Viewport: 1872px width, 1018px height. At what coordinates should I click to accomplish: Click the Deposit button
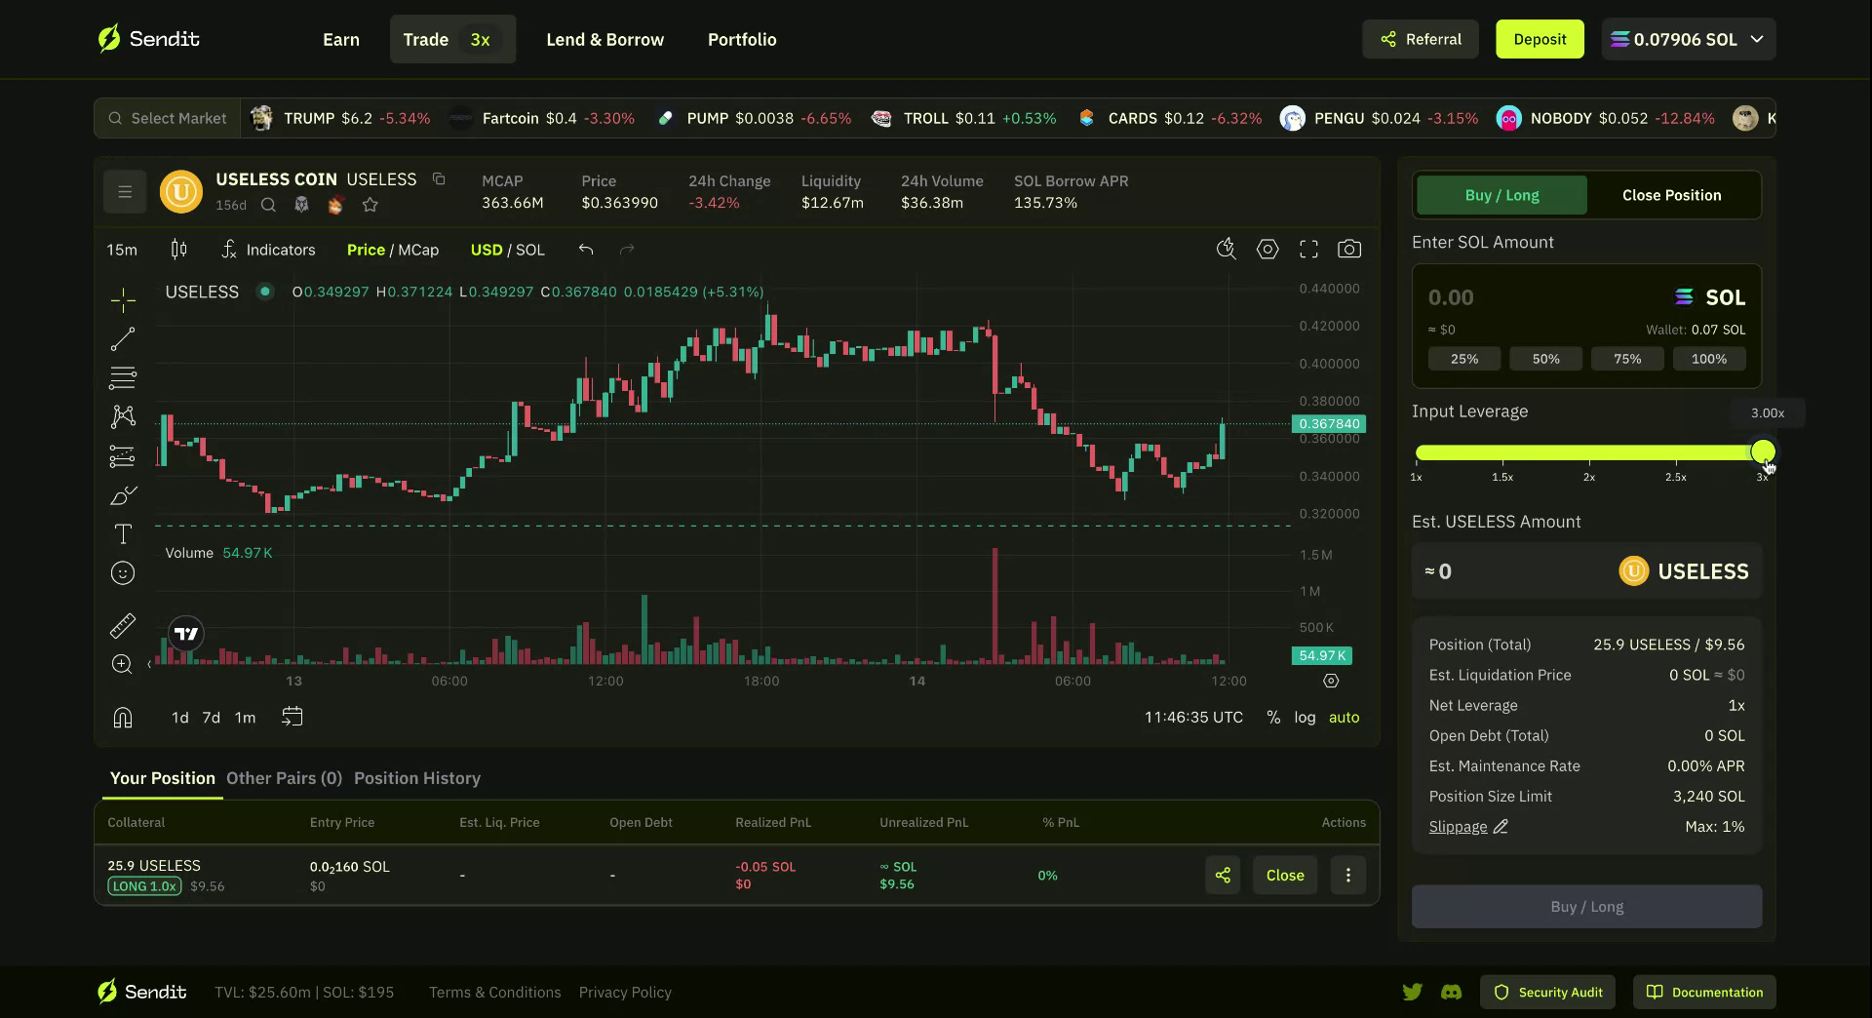(x=1540, y=40)
